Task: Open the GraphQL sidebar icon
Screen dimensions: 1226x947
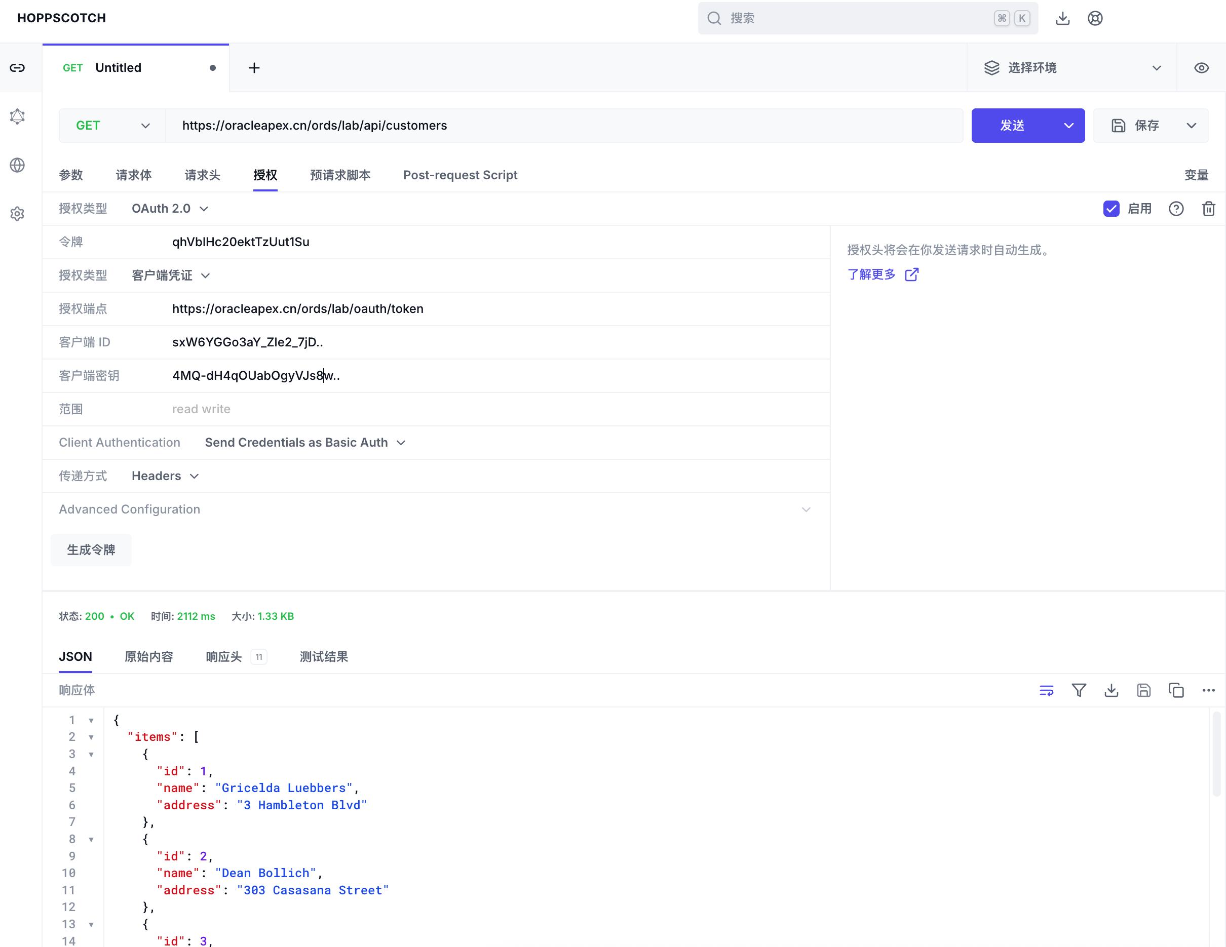Action: 17,116
